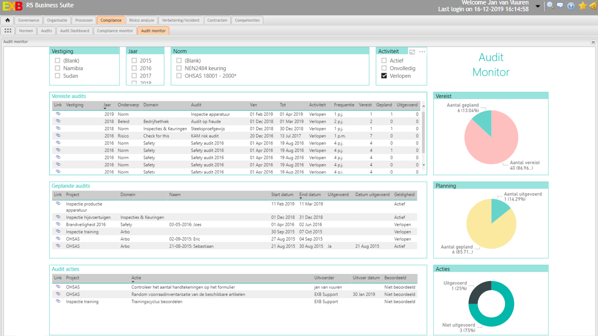Screen dimensions: 598x336
Task: Check the Namibia vestiging checkbox
Action: click(x=57, y=68)
